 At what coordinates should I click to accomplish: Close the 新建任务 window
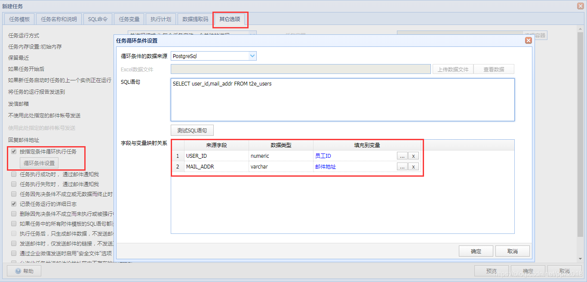[581, 6]
